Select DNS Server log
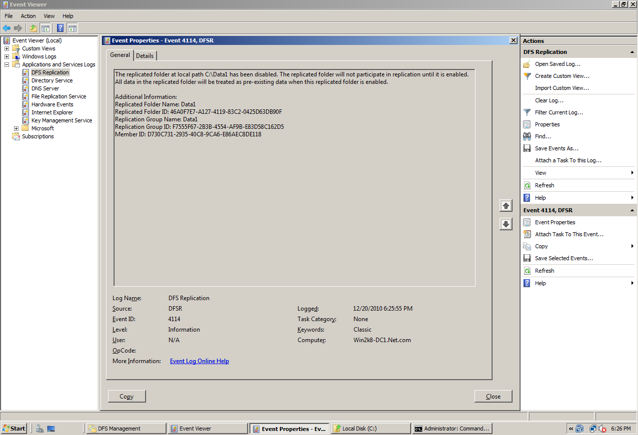Viewport: 638px width, 435px height. pos(45,88)
